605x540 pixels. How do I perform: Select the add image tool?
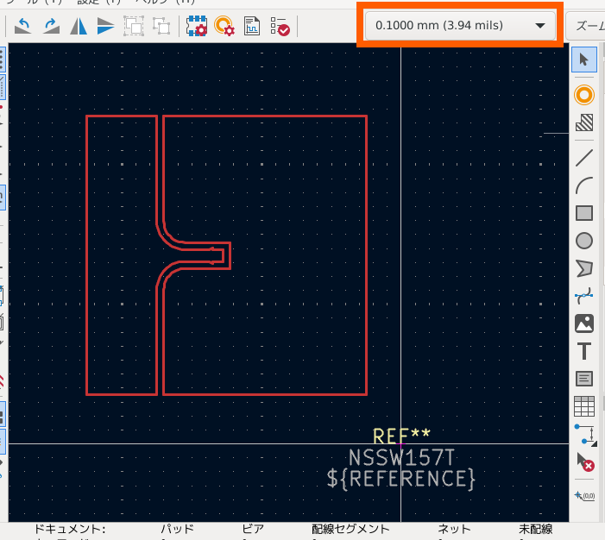(584, 323)
